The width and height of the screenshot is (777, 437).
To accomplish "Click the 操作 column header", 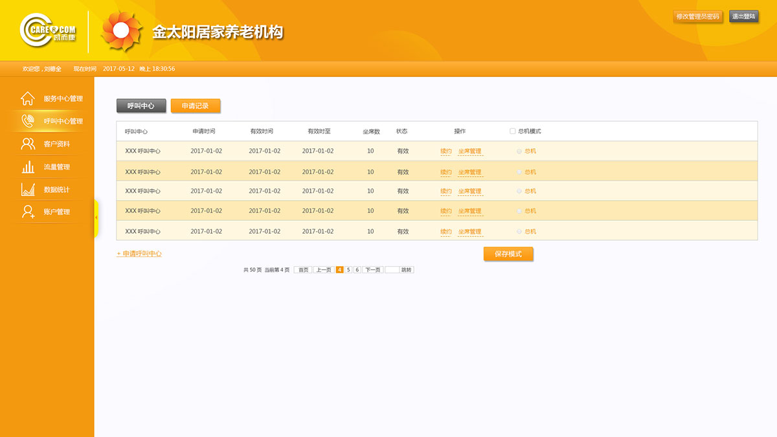I will pos(460,131).
